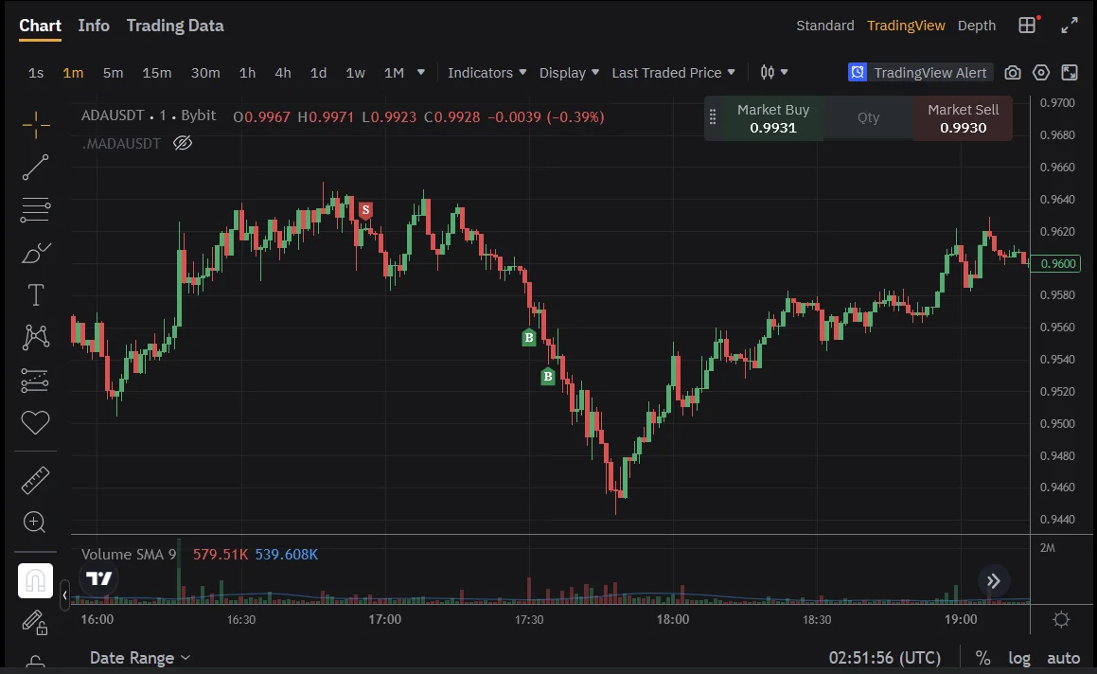Open the TradingView Alert button
1097x674 pixels.
point(918,73)
